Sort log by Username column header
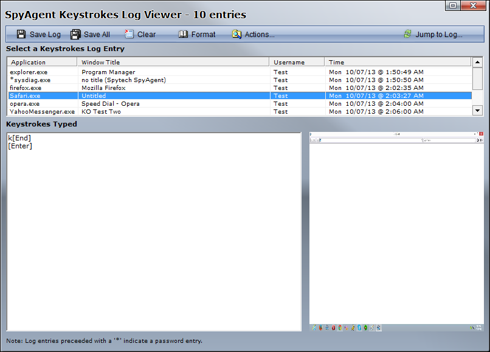490x352 pixels. [x=297, y=62]
